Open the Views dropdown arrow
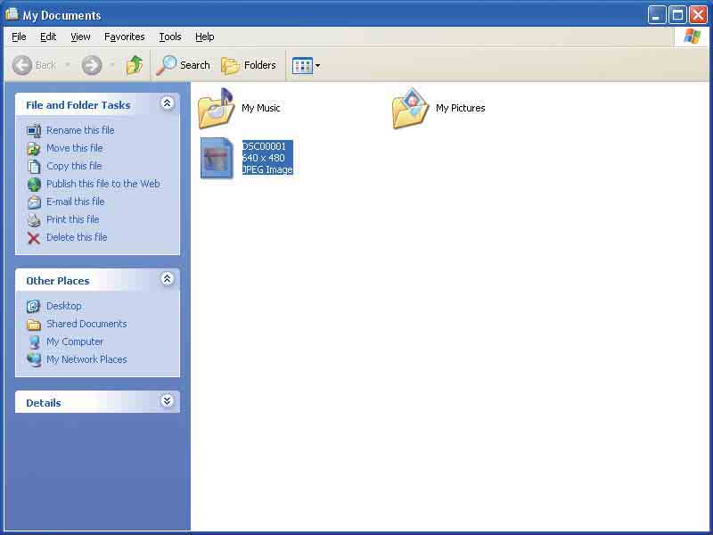This screenshot has height=535, width=713. point(318,65)
